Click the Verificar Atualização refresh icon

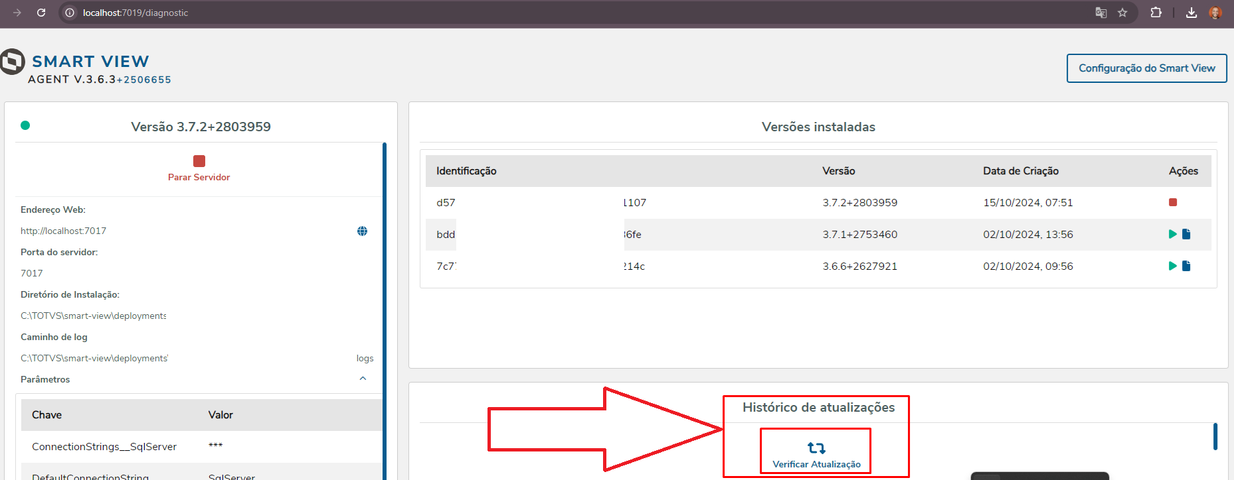coord(816,448)
